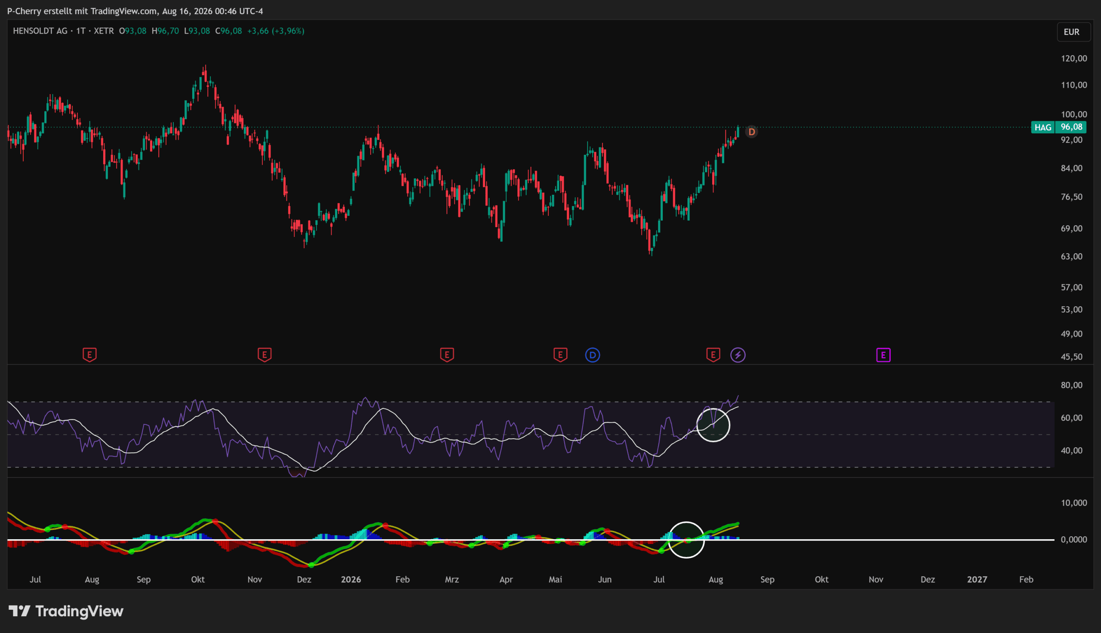
Task: Click the '96,08' last price tag on the axis
Action: pyautogui.click(x=1071, y=127)
